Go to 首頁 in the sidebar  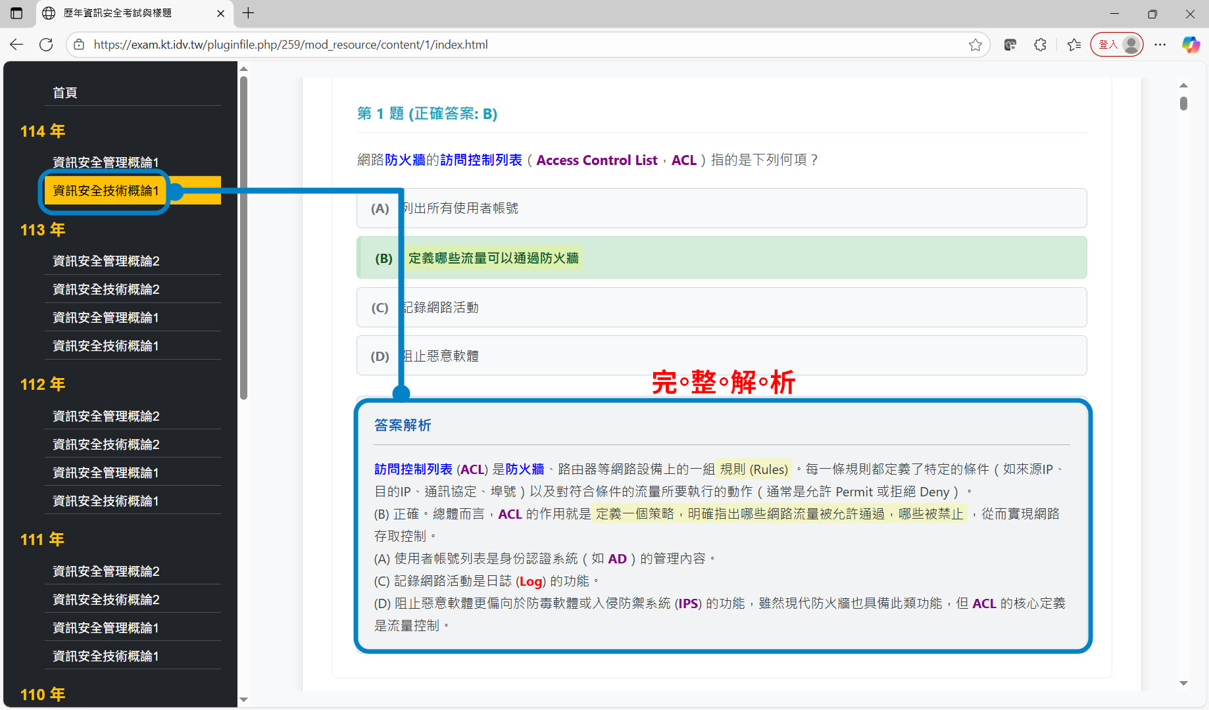point(65,93)
